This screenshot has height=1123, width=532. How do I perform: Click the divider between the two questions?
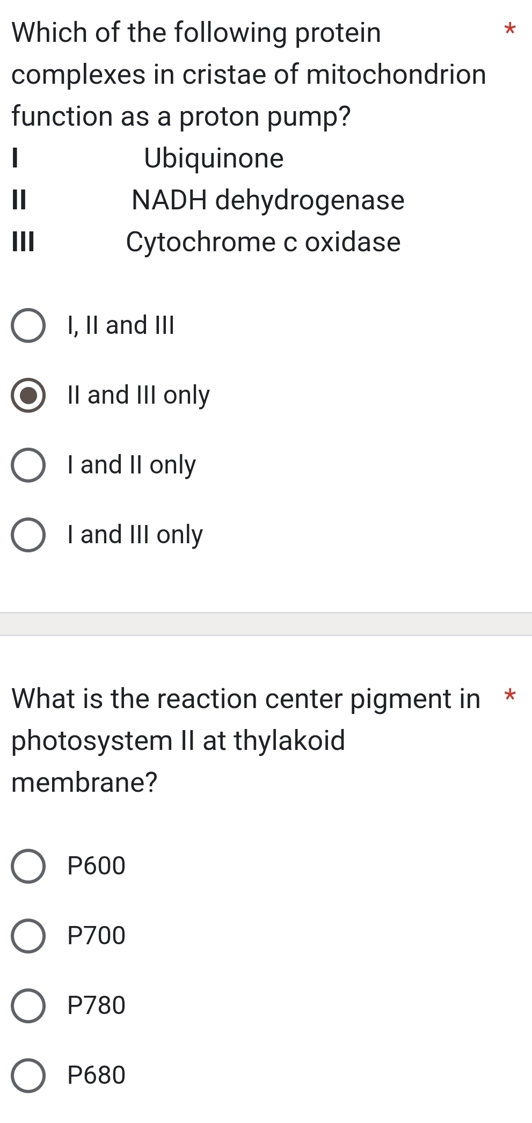[x=266, y=623]
